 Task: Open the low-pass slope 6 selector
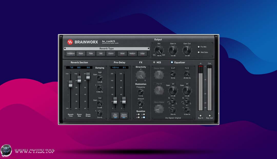coord(187,68)
